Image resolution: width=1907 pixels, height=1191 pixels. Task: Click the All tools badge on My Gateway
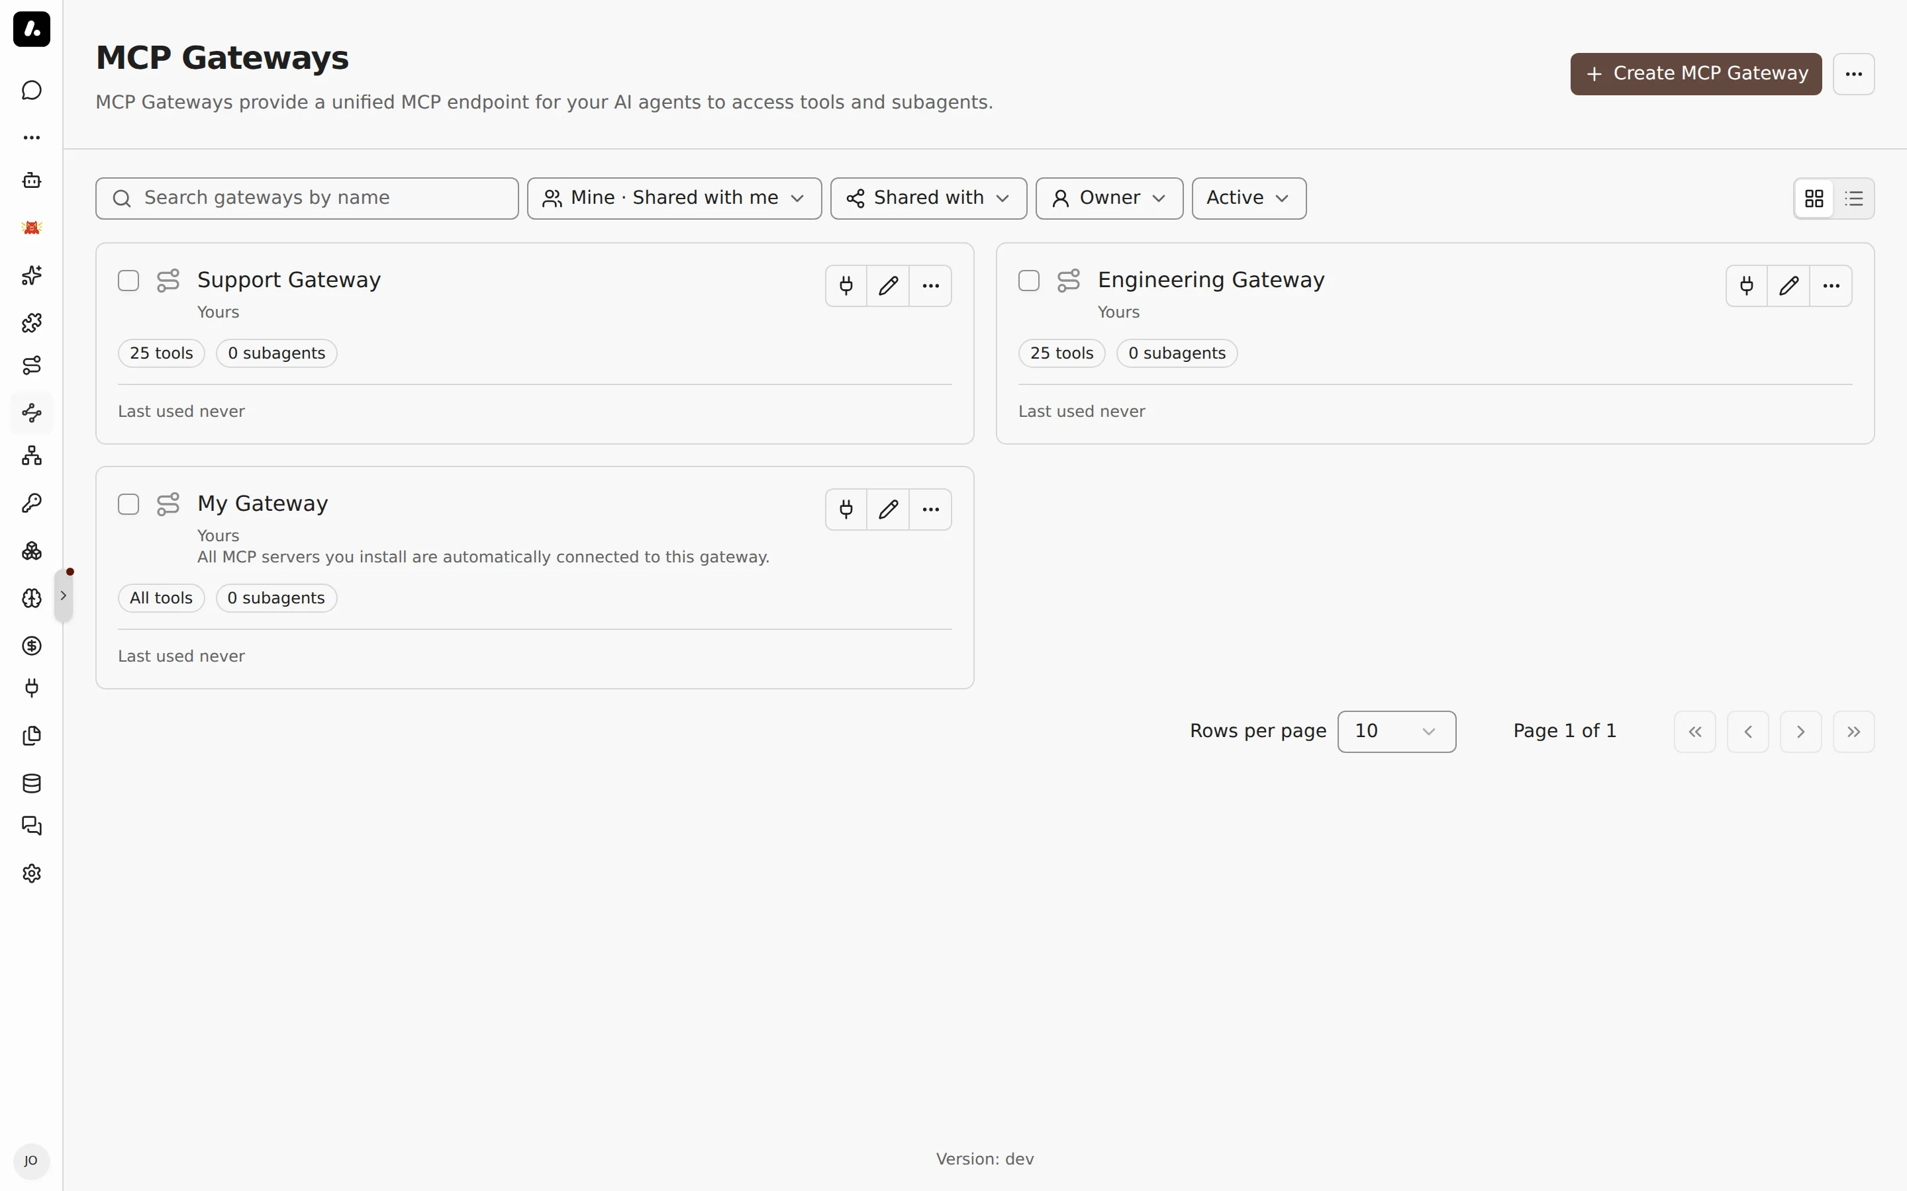pyautogui.click(x=162, y=598)
